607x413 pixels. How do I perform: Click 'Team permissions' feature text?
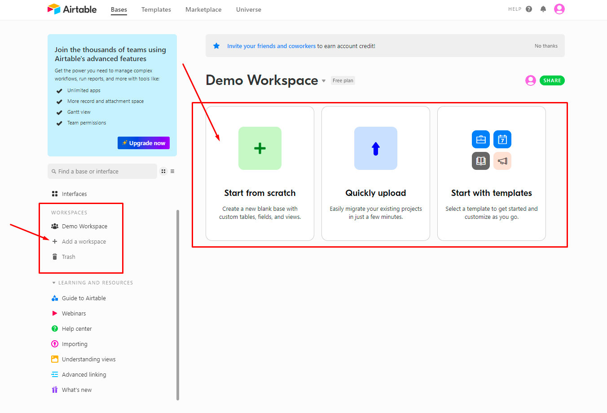click(87, 123)
